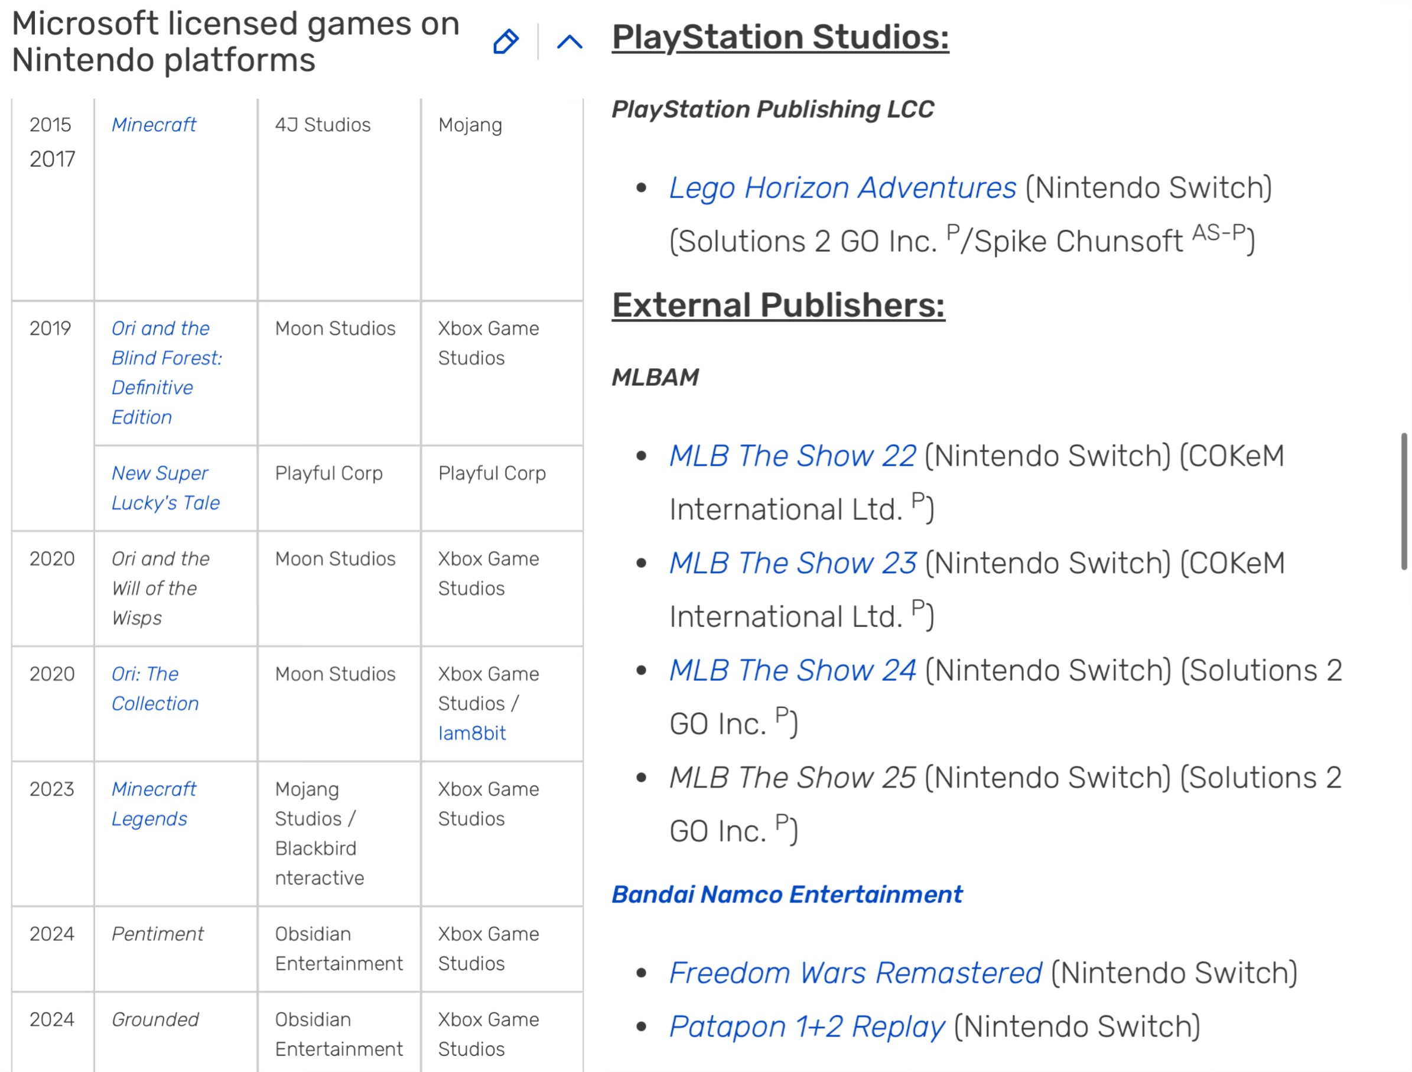
Task: Click 'PlayStation Publishing LCC' subheading
Action: click(772, 109)
